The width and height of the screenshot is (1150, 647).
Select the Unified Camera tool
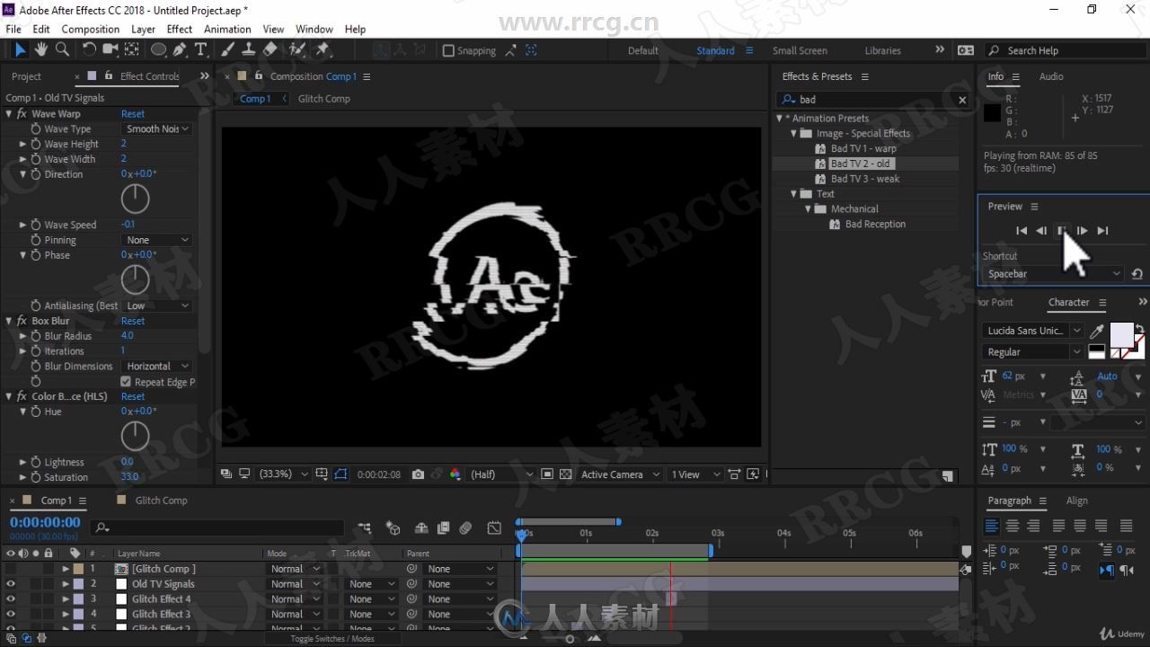click(x=111, y=50)
